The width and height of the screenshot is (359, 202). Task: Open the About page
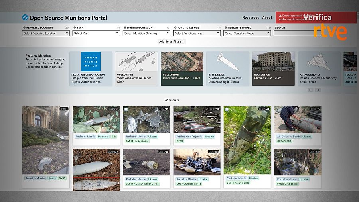267,18
